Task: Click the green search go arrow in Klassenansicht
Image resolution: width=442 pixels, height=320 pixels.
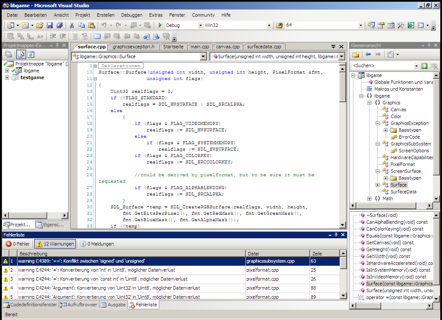Action: coord(424,66)
